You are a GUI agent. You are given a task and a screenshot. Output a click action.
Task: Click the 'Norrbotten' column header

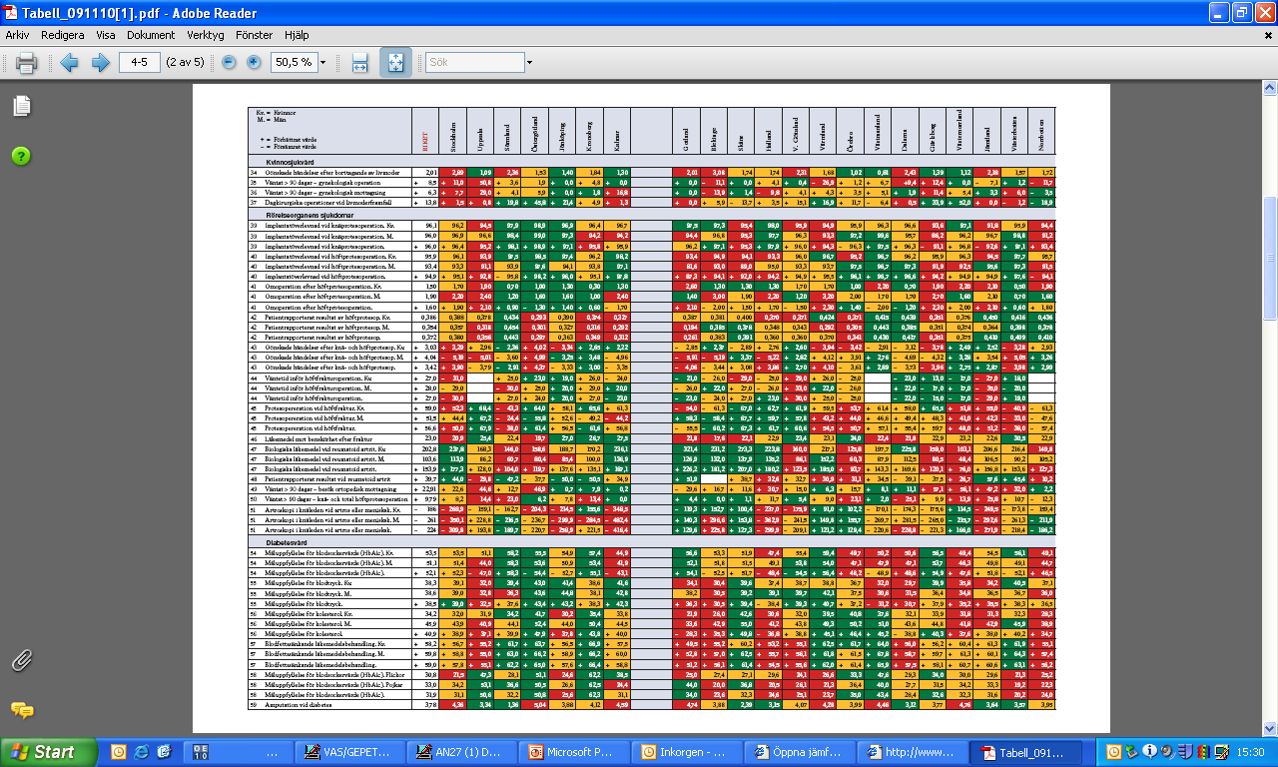pyautogui.click(x=1043, y=137)
